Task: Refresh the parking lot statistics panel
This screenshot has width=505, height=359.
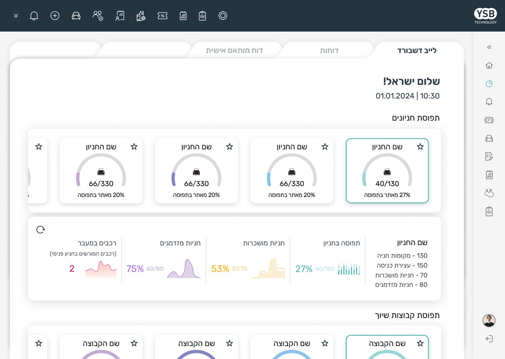Action: pos(40,229)
